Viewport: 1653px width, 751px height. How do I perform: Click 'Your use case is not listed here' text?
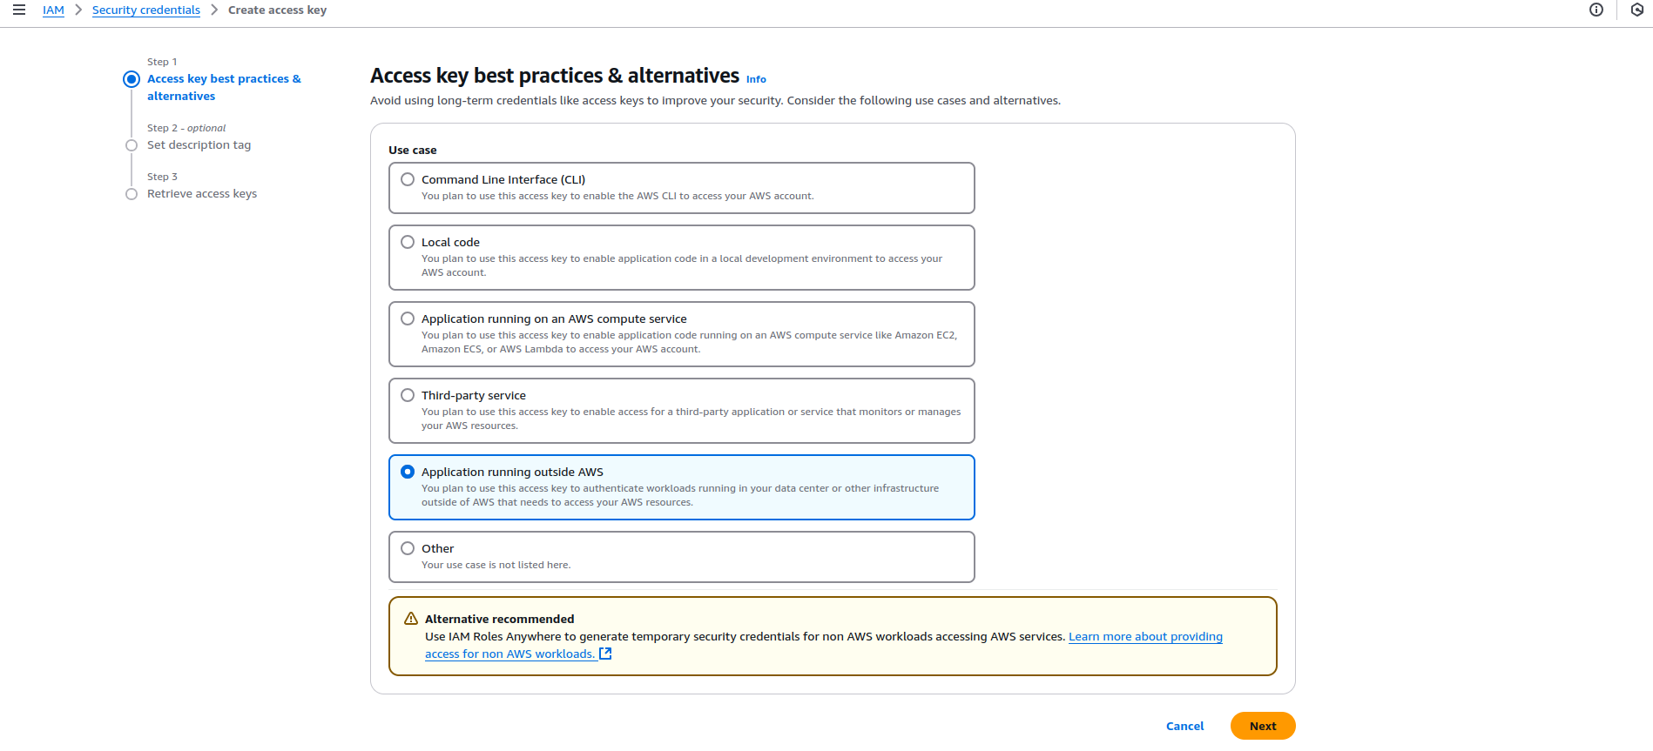point(496,565)
